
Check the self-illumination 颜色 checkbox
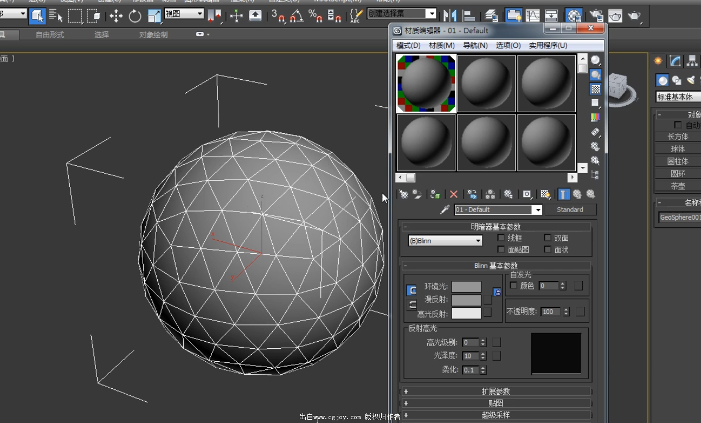coord(513,285)
